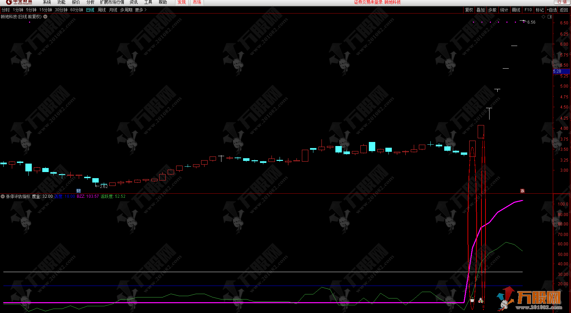Viewport: 571px width, 313px height.
Task: Switch to the 市场 tab
Action: tap(197, 2)
